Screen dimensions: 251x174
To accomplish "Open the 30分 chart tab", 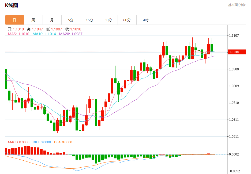I will click(x=108, y=20).
